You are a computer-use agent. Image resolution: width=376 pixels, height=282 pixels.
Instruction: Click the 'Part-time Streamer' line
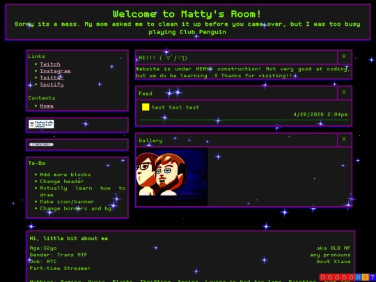coord(60,268)
